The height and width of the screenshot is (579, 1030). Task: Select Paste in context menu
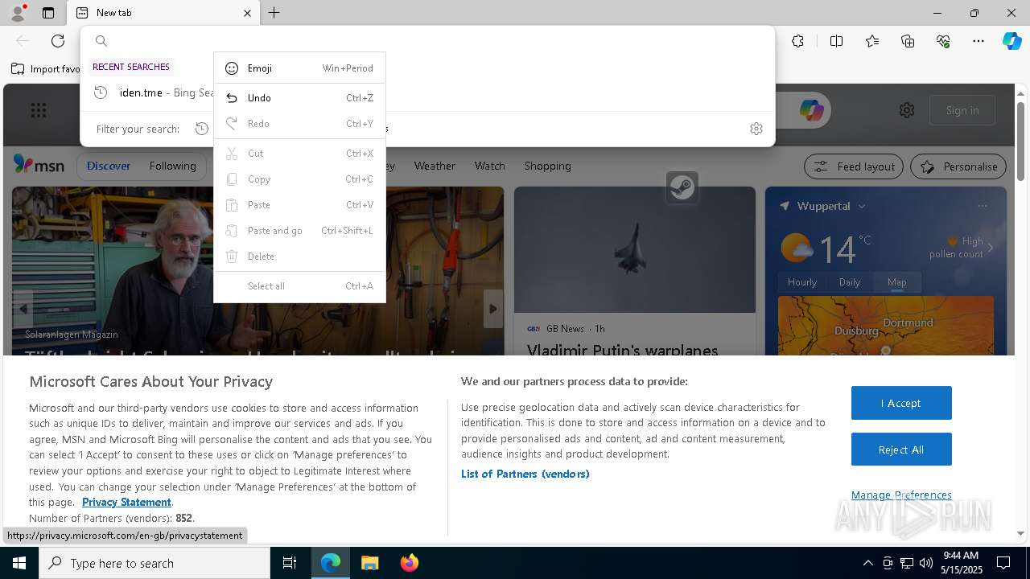[299, 205]
